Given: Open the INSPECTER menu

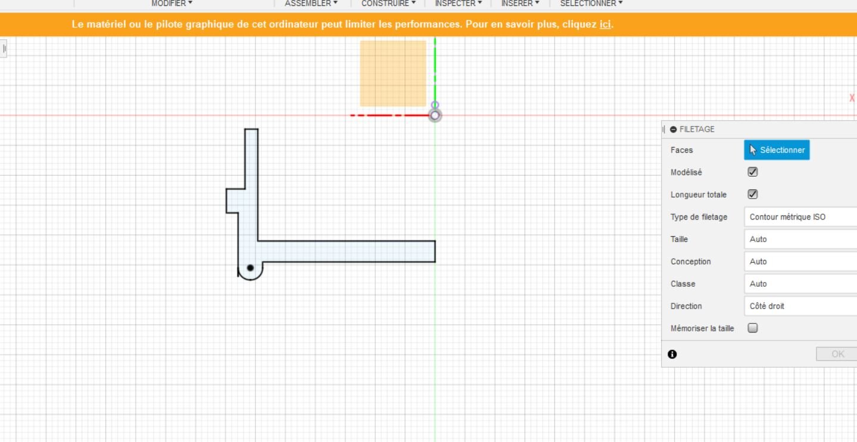Looking at the screenshot, I should (457, 4).
